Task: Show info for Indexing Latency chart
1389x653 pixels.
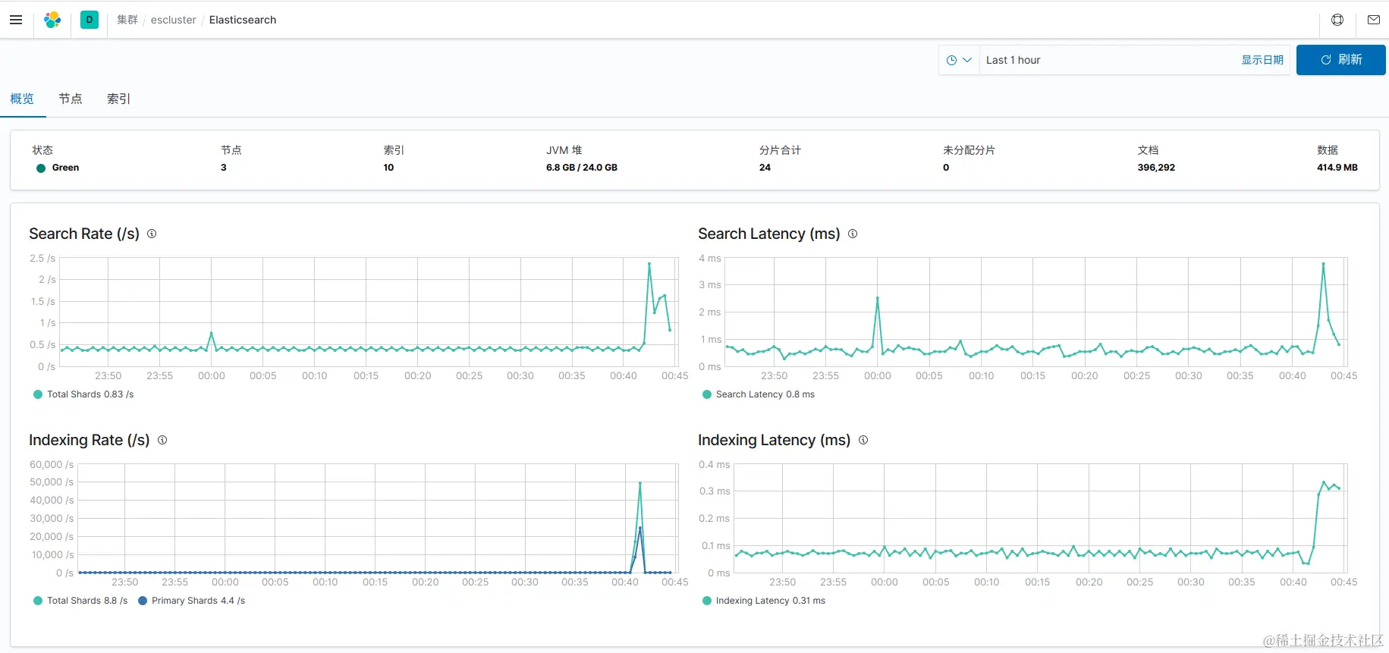Action: pos(863,440)
